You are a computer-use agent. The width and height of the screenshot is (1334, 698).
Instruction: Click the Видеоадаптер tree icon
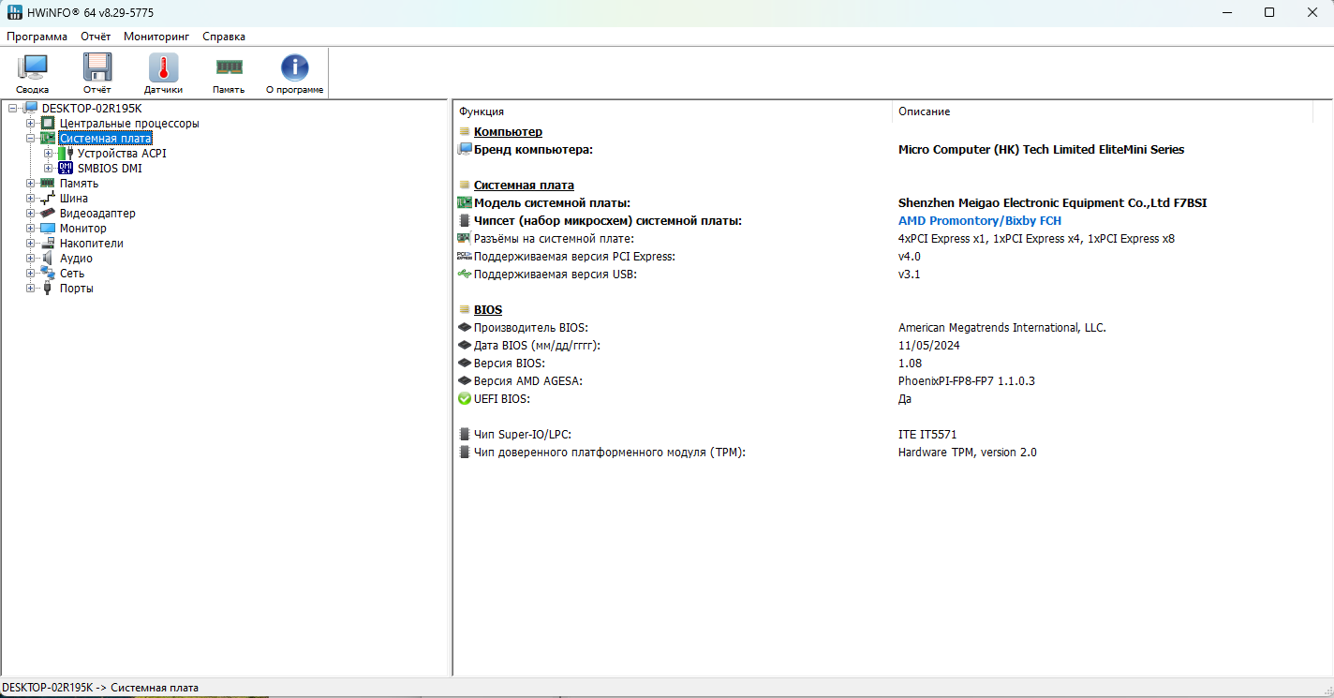click(x=48, y=214)
